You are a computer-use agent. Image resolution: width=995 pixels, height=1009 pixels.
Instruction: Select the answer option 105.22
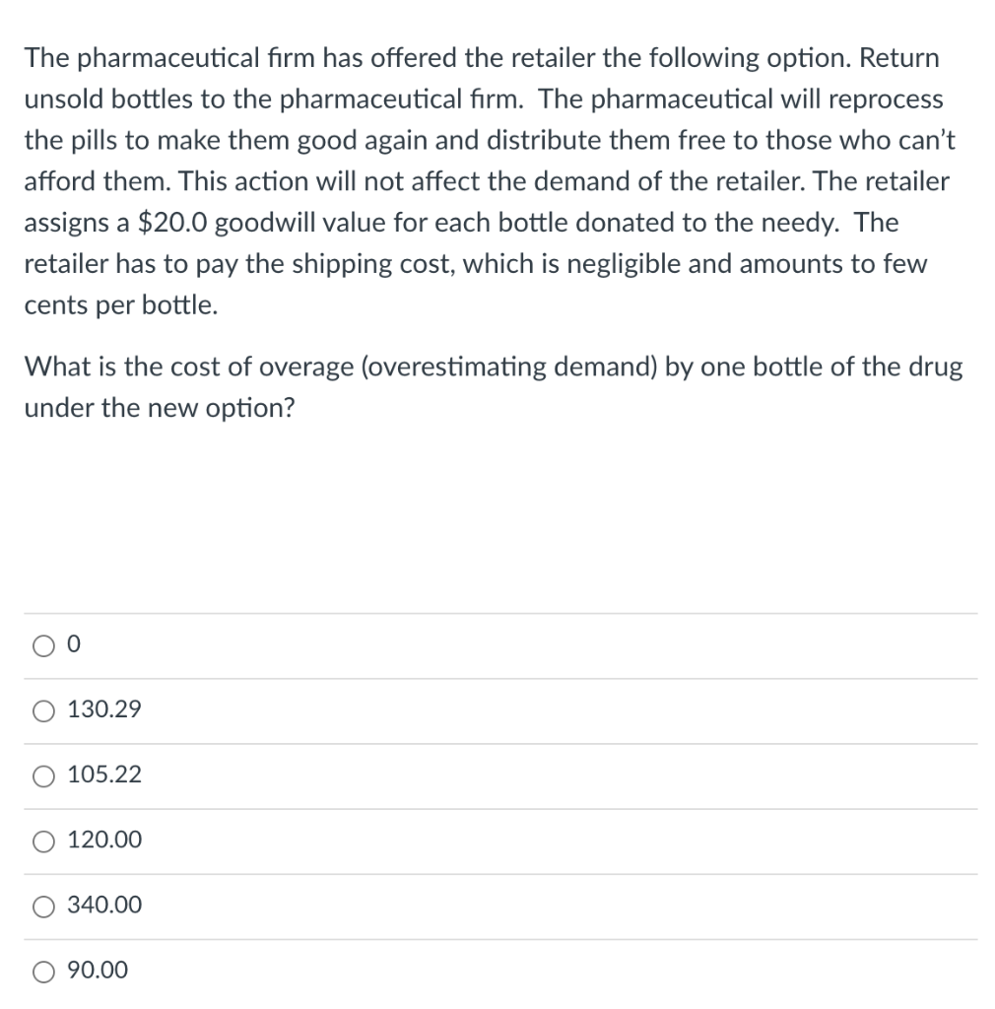(41, 776)
